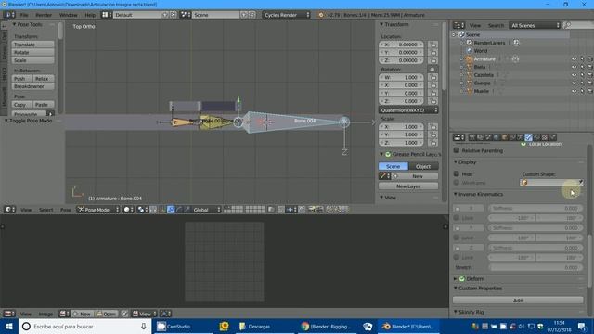Adjust the X Stiffness slider
The image size is (594, 334).
(x=535, y=208)
